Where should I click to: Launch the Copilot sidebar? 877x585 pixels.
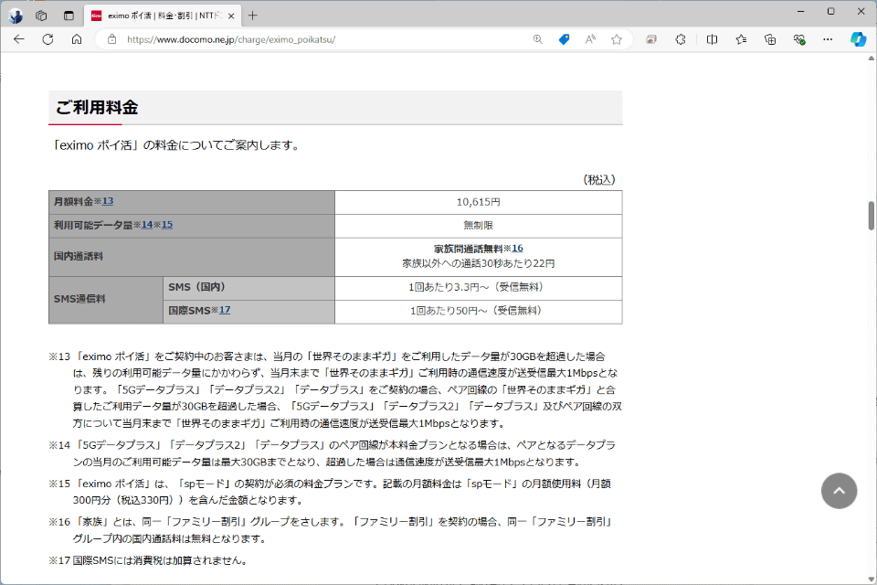point(859,39)
